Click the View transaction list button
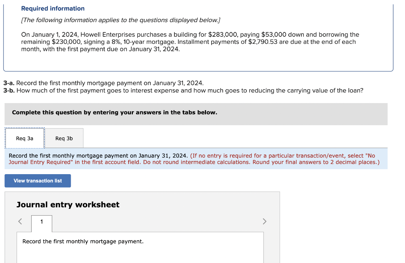Viewport: 405px width, 263px height. tap(38, 181)
